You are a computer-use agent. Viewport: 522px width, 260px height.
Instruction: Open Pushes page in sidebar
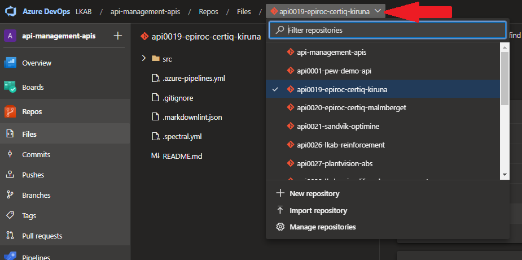click(65, 175)
